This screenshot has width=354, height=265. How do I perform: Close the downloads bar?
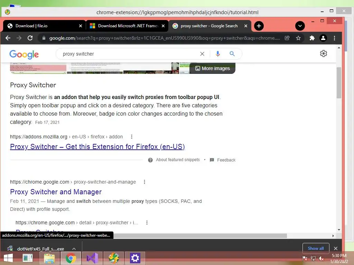pos(336,248)
